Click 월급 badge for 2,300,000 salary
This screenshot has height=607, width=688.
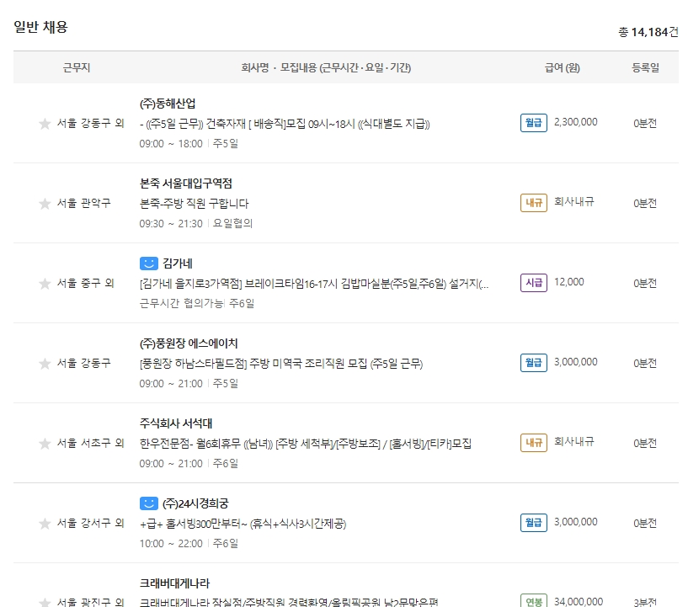534,123
